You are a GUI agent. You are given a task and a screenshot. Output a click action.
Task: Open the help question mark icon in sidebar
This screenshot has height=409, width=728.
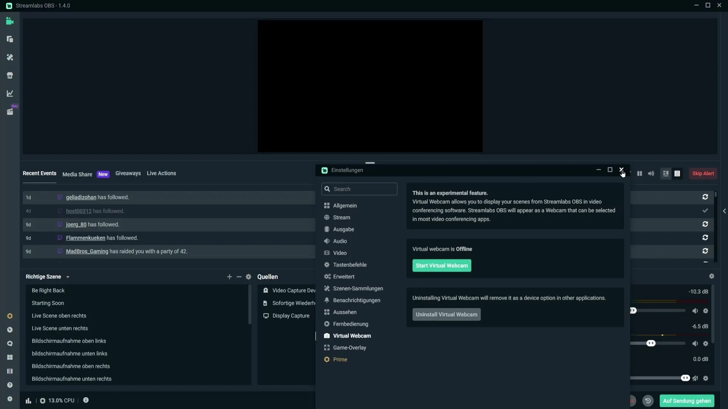[x=10, y=385]
